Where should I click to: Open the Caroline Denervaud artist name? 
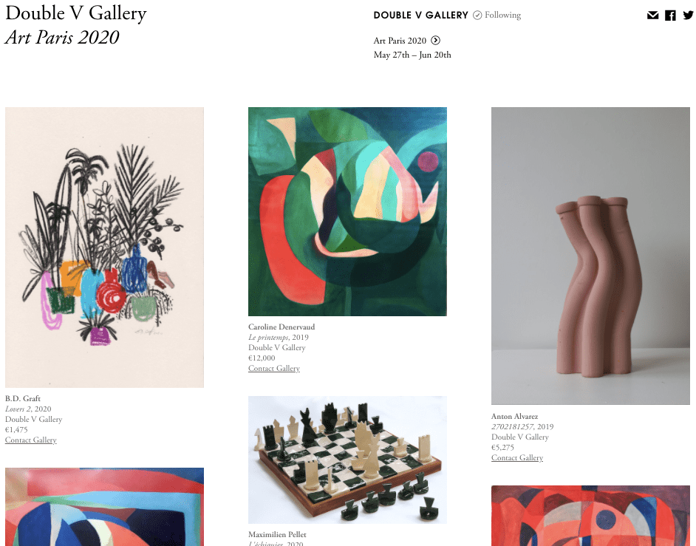click(x=282, y=327)
